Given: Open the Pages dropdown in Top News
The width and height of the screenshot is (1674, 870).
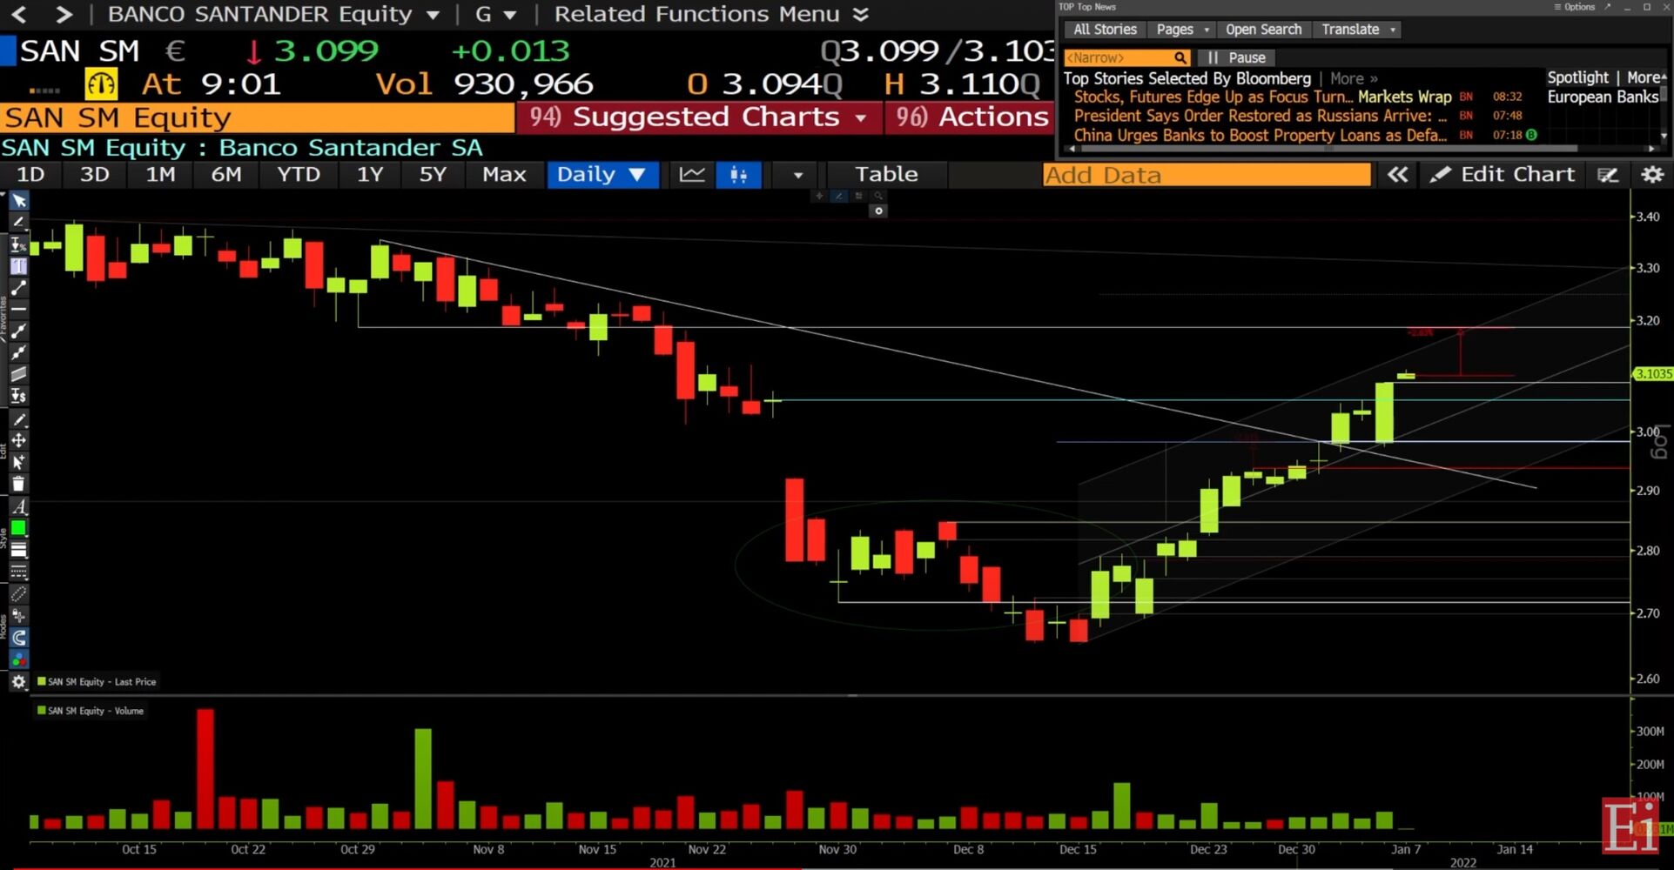Looking at the screenshot, I should (1182, 30).
